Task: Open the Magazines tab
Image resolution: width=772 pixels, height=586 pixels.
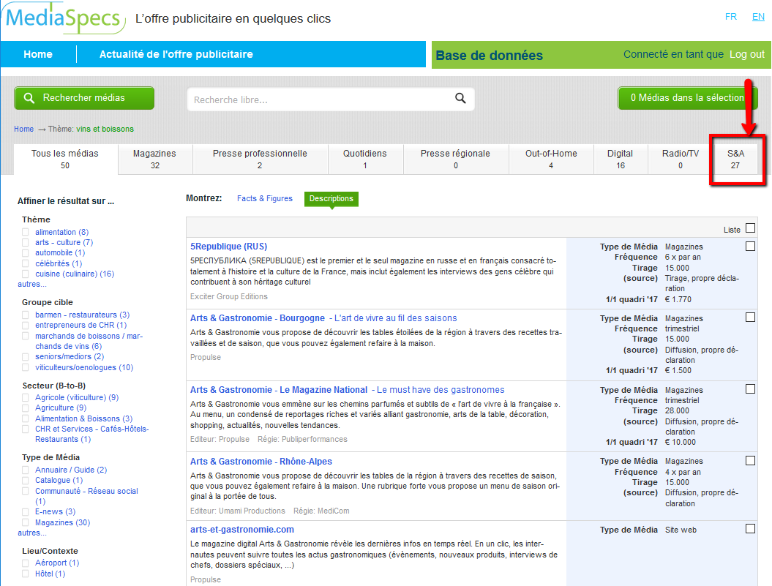Action: [154, 159]
